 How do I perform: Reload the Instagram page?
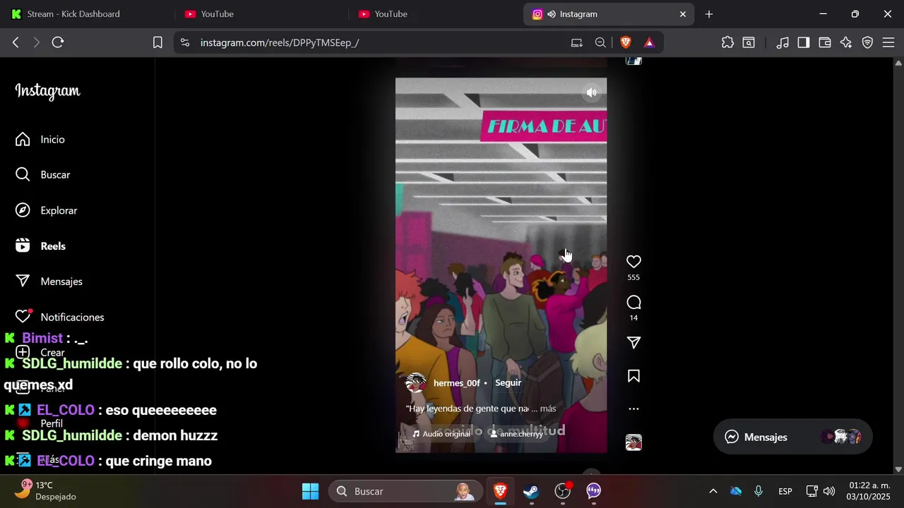coord(58,42)
